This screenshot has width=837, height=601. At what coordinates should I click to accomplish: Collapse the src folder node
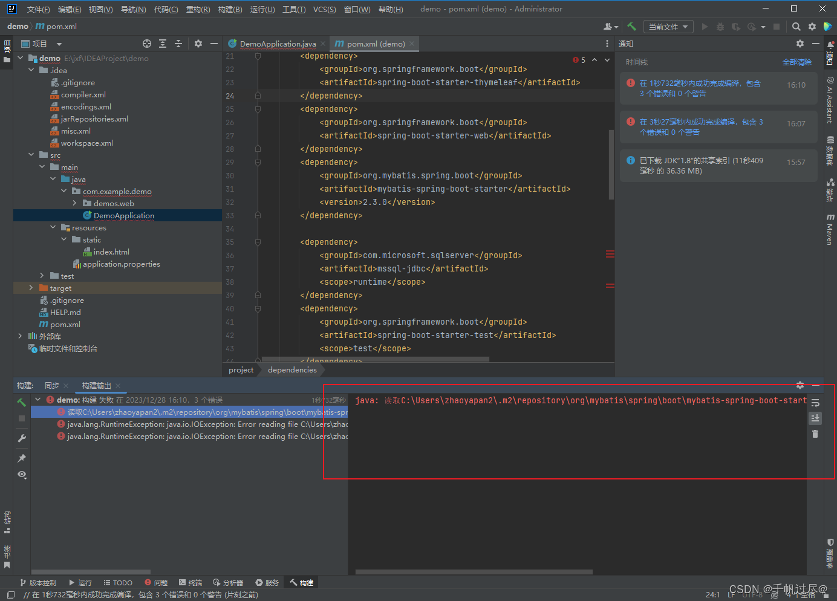pyautogui.click(x=31, y=155)
